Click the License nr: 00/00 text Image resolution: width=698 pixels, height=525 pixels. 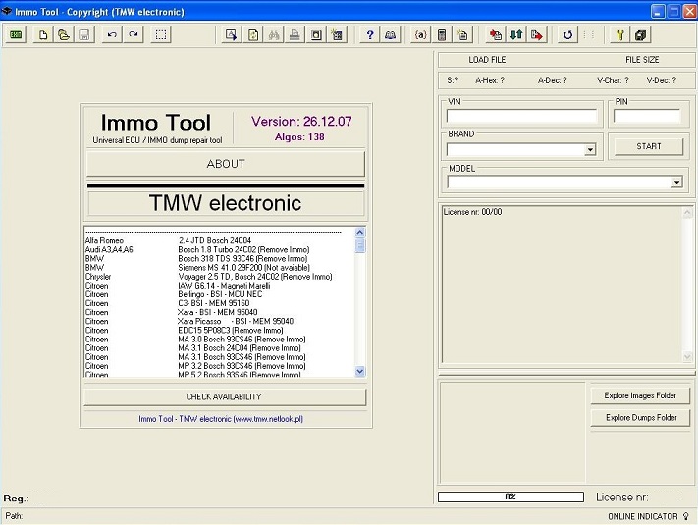tap(472, 212)
